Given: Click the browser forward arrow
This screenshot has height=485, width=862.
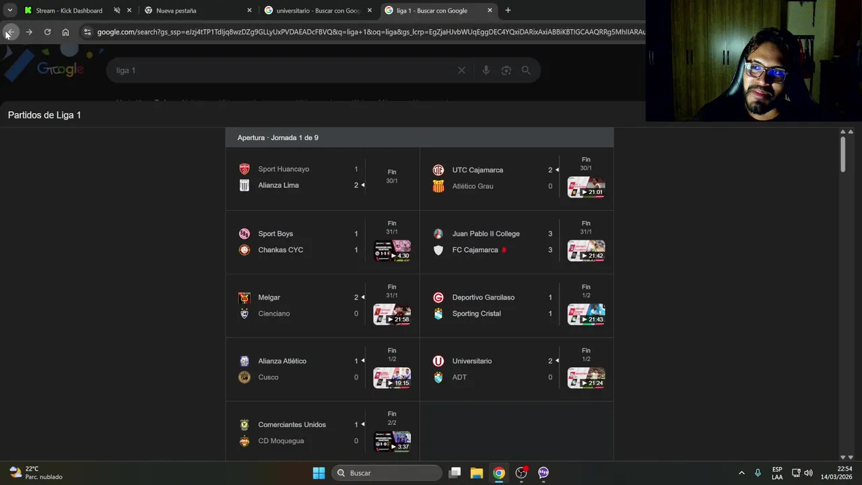Looking at the screenshot, I should coord(29,32).
